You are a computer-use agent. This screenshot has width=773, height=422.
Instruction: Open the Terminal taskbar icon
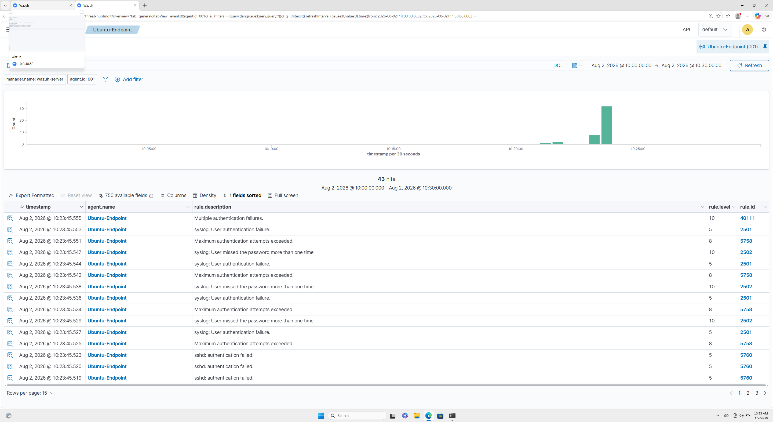(x=452, y=416)
